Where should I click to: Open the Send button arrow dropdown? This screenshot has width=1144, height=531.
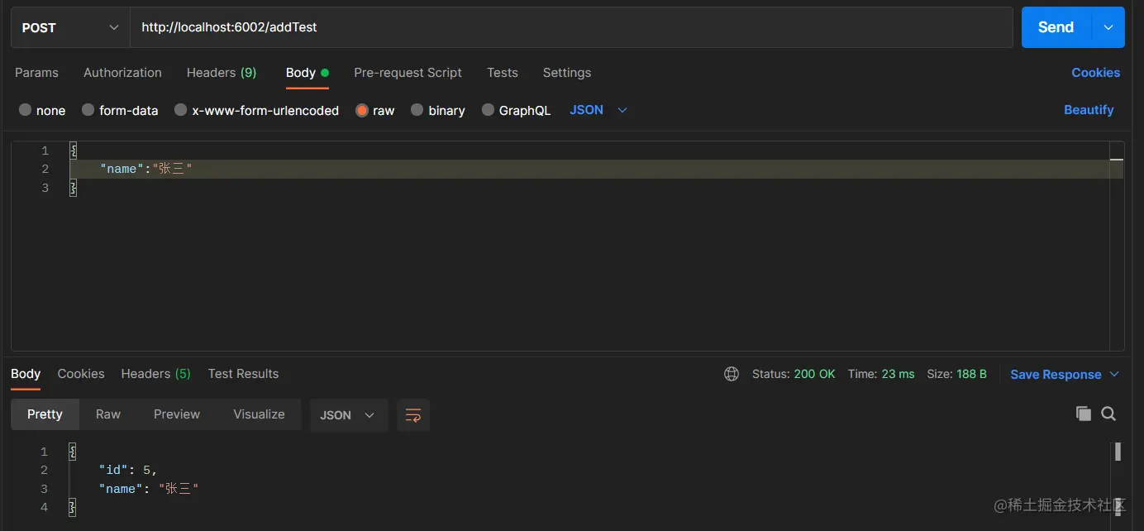pyautogui.click(x=1108, y=27)
